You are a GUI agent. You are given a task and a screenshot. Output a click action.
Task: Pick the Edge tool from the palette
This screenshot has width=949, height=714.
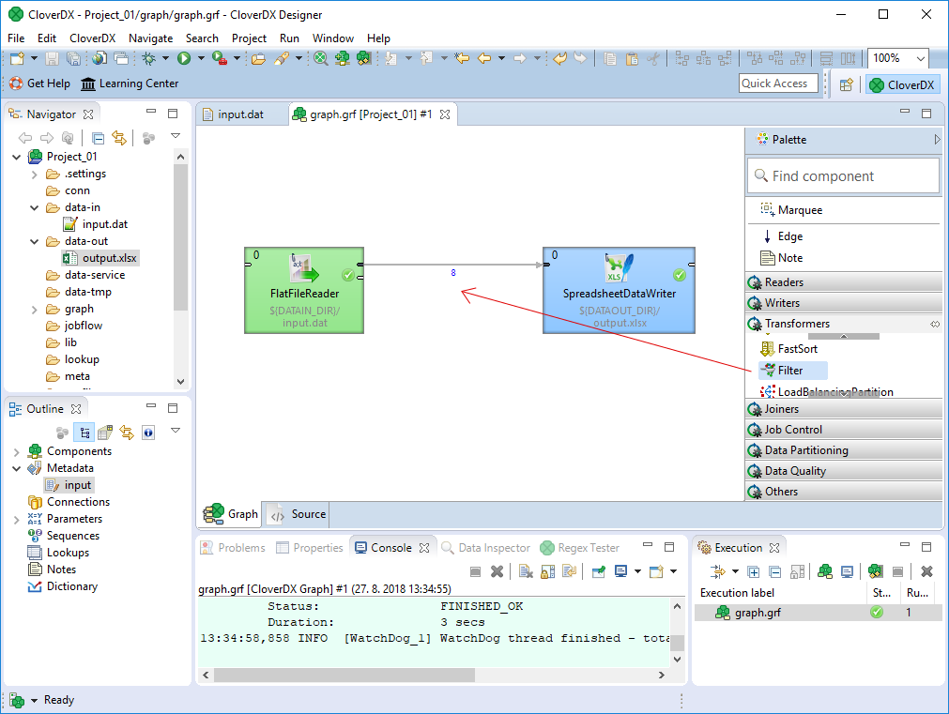point(789,236)
